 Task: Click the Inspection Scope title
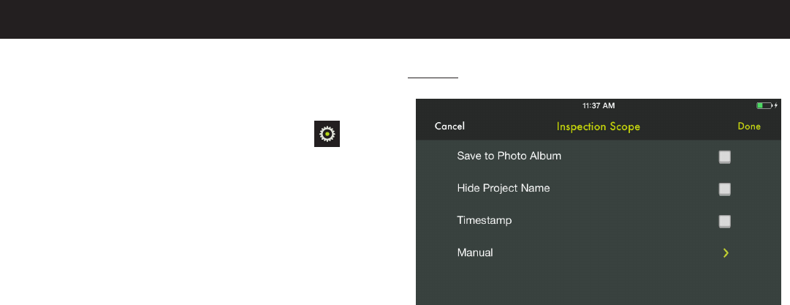pos(598,127)
